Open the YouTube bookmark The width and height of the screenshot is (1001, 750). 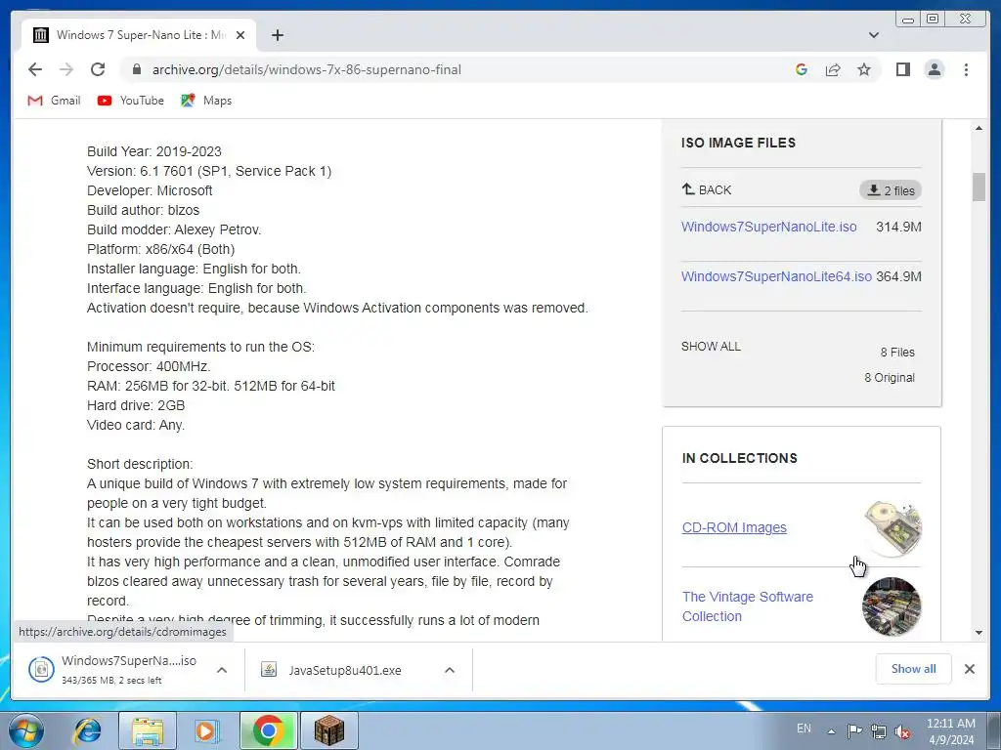(131, 101)
